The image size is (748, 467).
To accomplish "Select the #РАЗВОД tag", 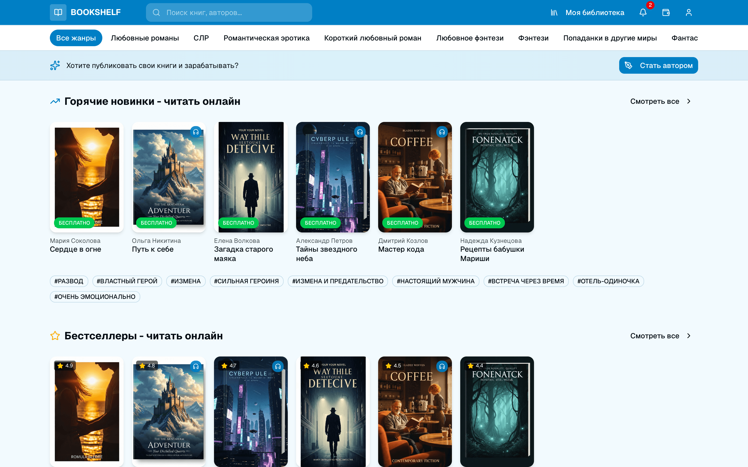I will point(69,281).
